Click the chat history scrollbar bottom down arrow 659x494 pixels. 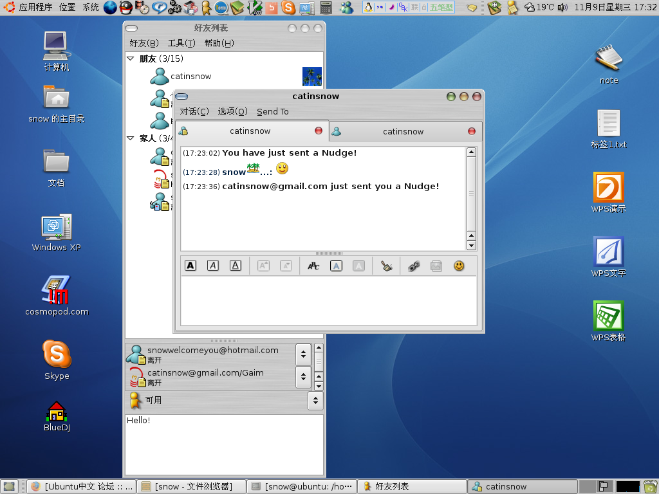click(x=471, y=245)
